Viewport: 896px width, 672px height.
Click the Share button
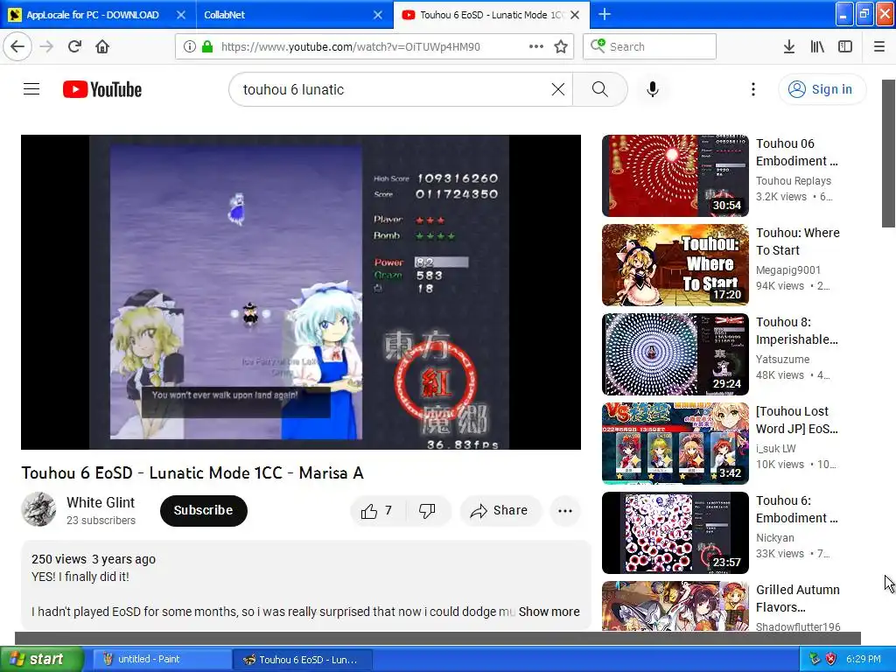pos(500,510)
